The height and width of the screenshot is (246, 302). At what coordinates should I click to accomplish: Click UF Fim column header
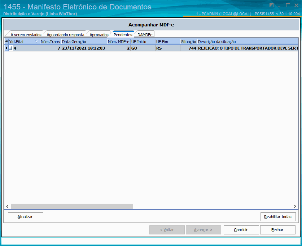coord(168,42)
